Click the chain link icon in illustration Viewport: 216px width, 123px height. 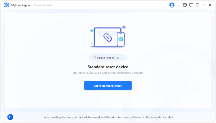(107, 37)
